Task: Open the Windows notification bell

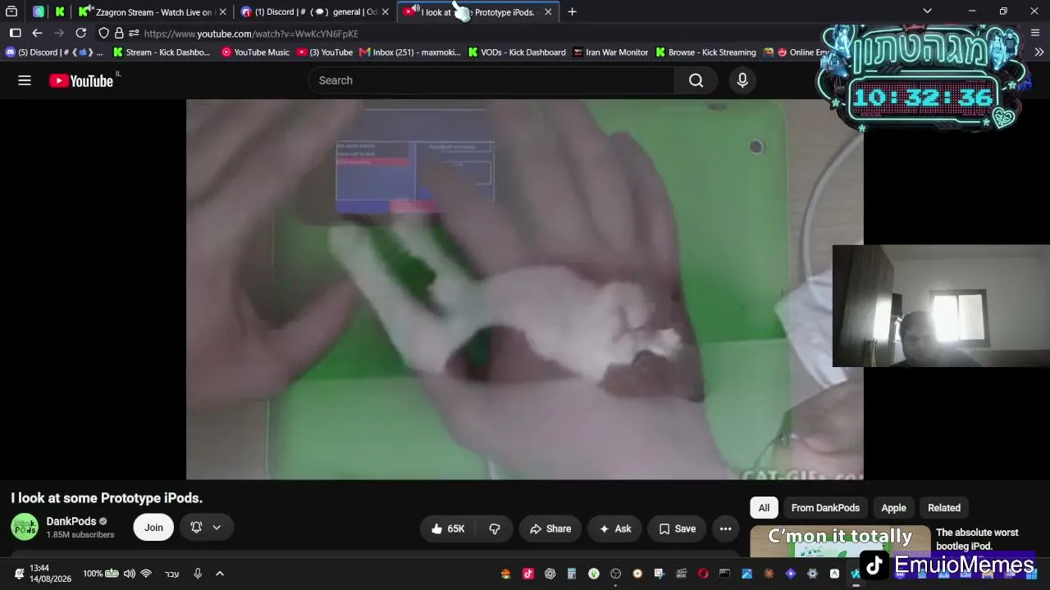Action: coord(19,574)
